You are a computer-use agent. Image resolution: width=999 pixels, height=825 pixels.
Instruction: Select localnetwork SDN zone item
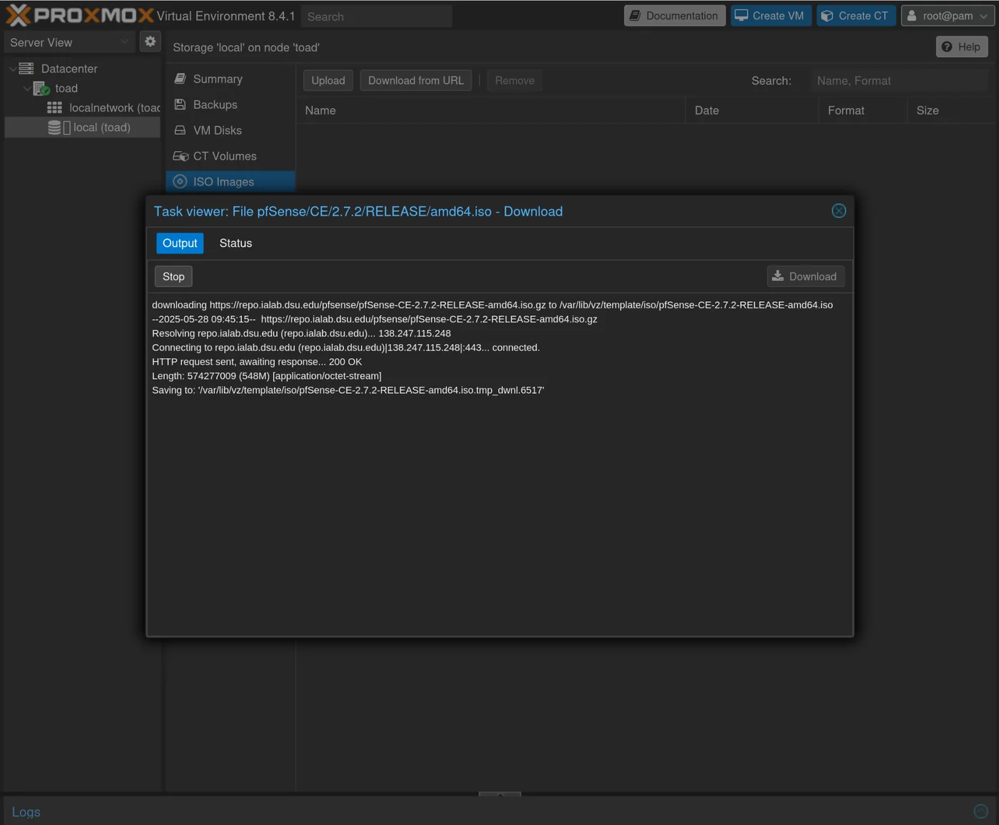(113, 108)
